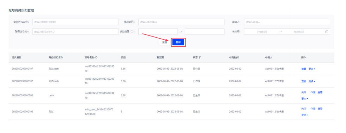Click 作废 for the test072043 row
The image size is (346, 133).
click(x=313, y=93)
